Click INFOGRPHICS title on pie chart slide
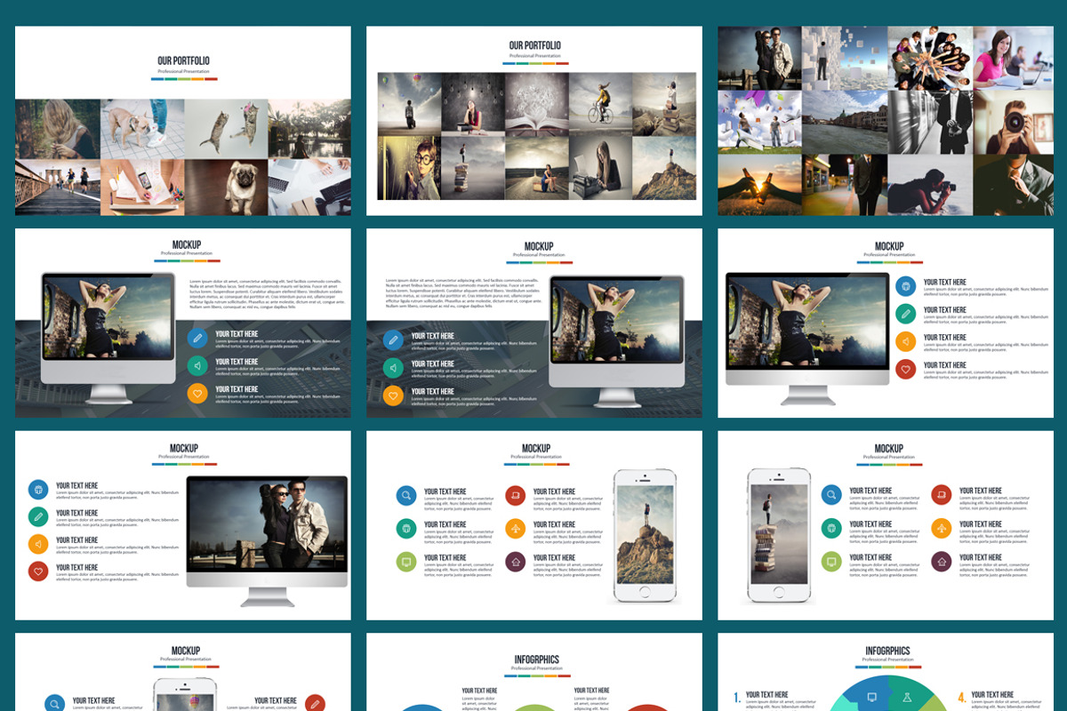The width and height of the screenshot is (1067, 711). click(x=887, y=651)
